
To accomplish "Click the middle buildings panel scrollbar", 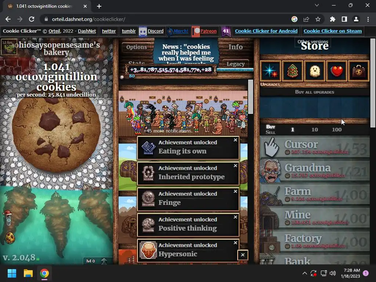I will pos(250,97).
